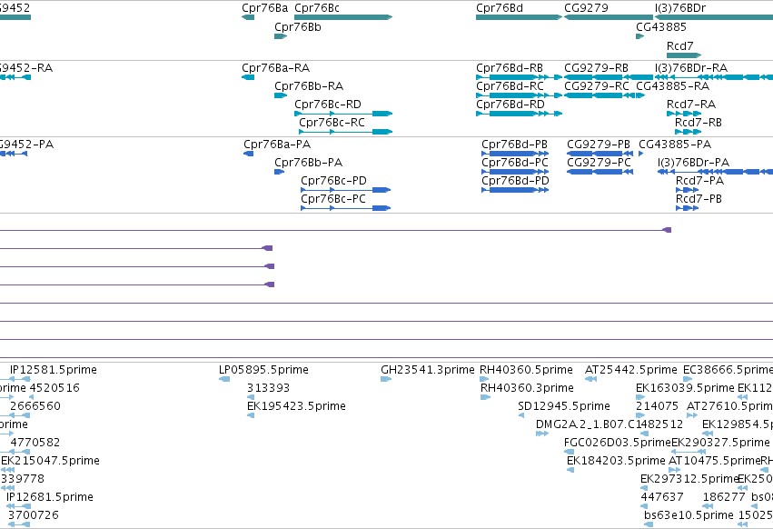Select the AT25442.5prime EST label
This screenshot has height=529, width=773.
pyautogui.click(x=631, y=370)
